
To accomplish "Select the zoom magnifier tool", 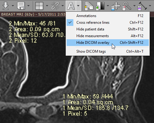I will point(127,6).
